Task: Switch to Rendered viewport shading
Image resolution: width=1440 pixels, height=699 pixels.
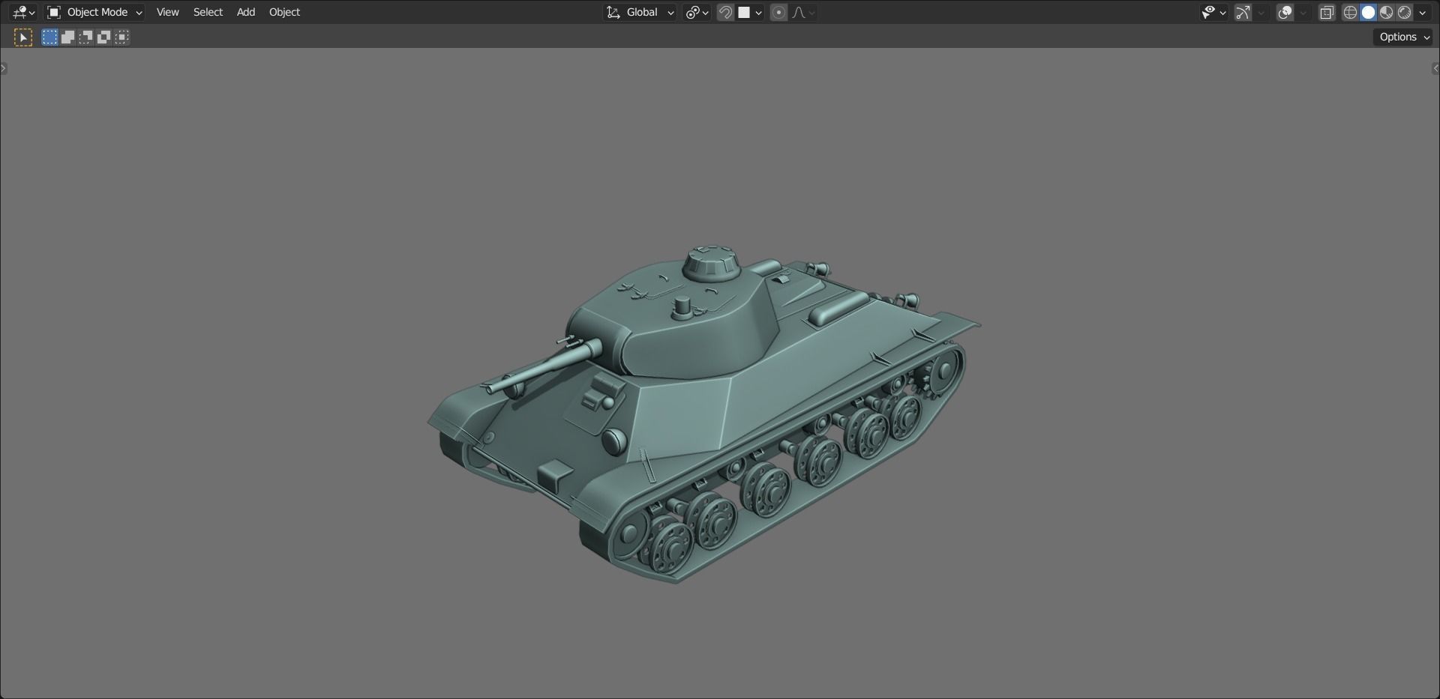Action: pyautogui.click(x=1404, y=12)
